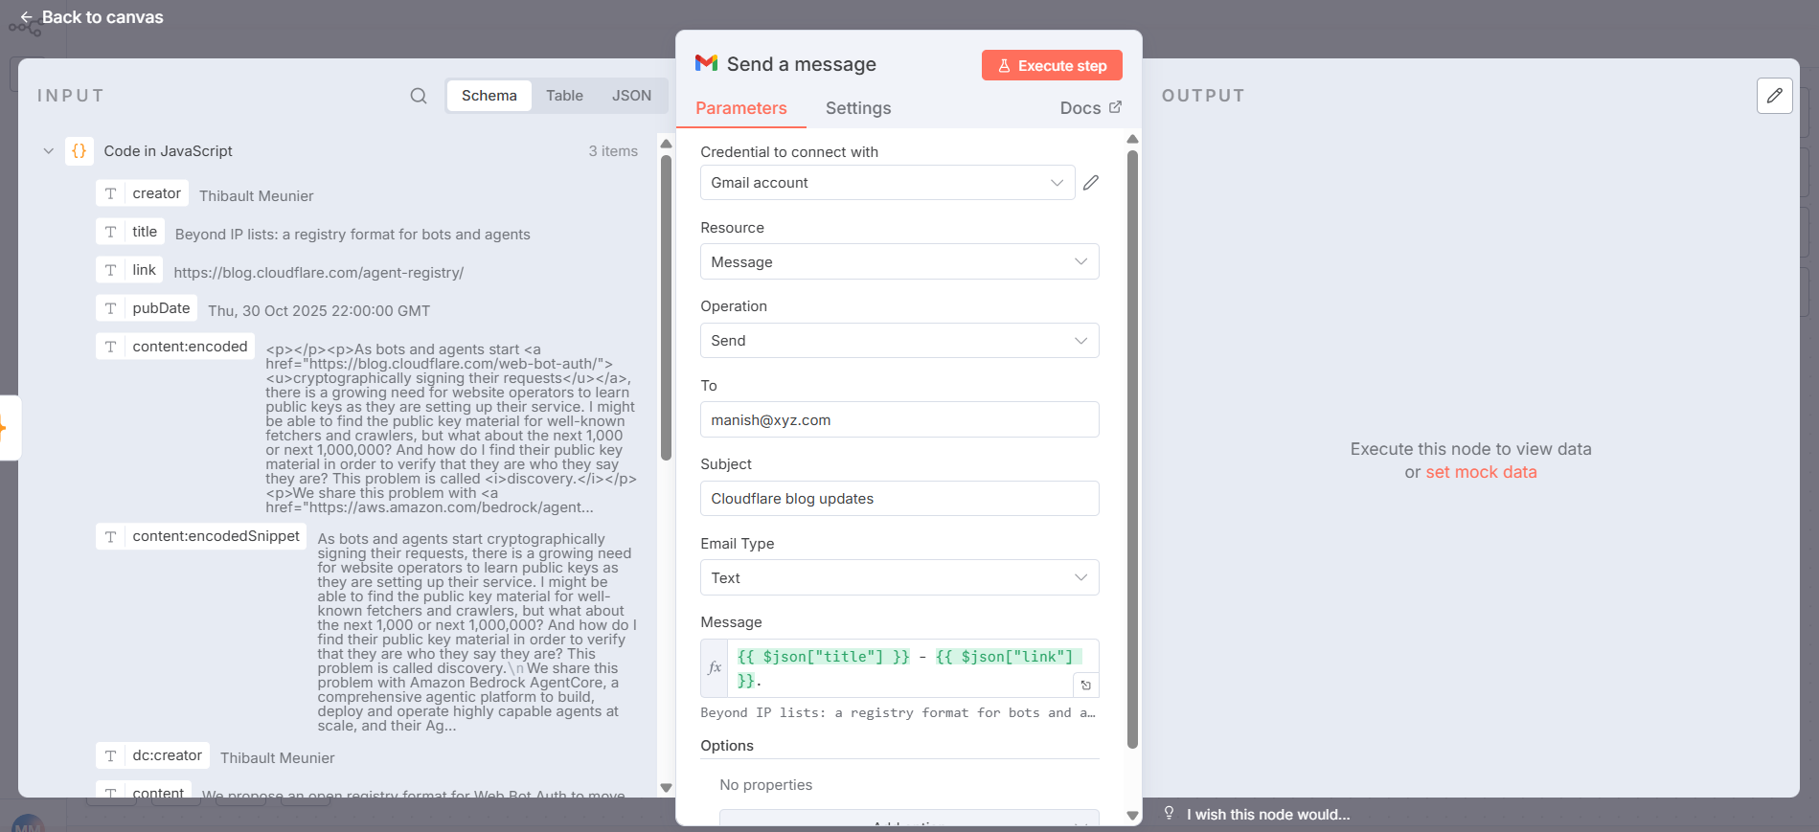
Task: Switch input view to Table
Action: click(564, 96)
